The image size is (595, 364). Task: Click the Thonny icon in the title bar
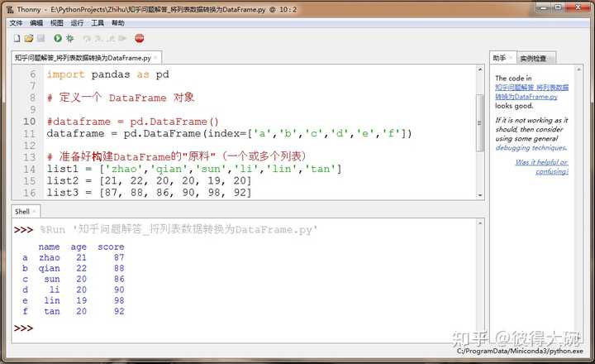tap(10, 9)
